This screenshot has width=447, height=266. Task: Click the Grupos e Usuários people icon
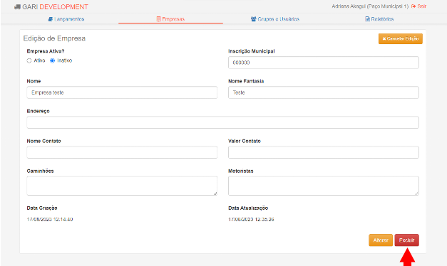pyautogui.click(x=253, y=19)
